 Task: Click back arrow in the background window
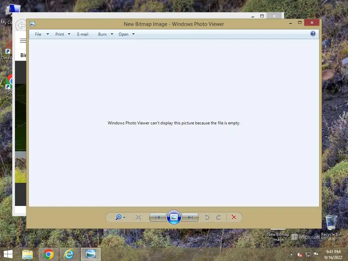coord(21,25)
